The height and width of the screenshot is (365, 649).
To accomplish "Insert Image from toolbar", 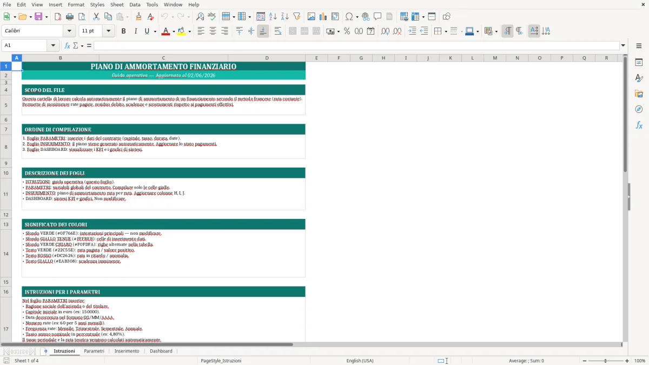I will (x=312, y=16).
